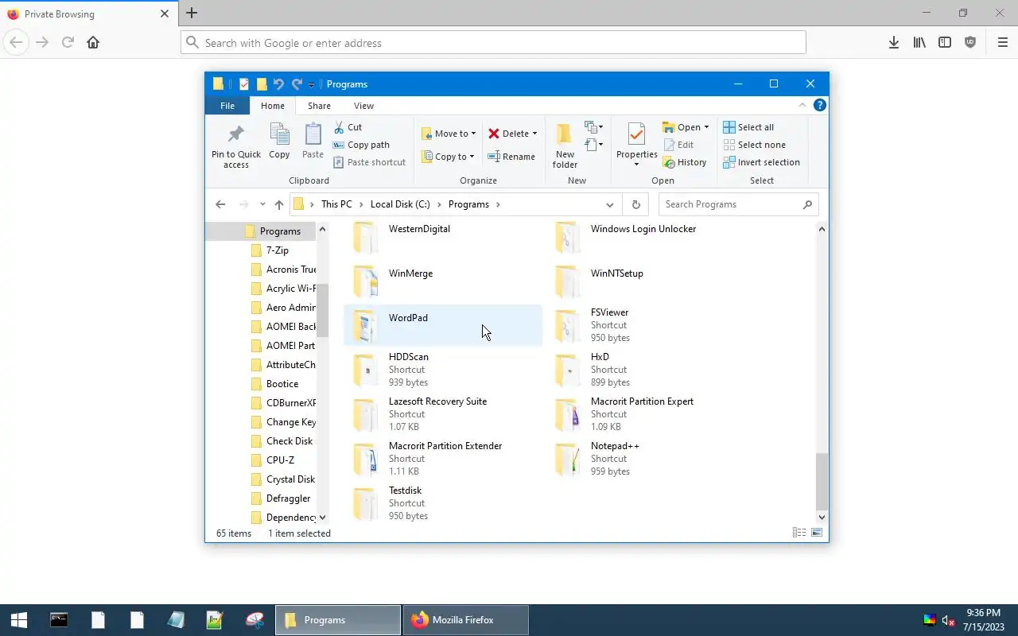
Task: Click Select all in ribbon
Action: [x=748, y=127]
